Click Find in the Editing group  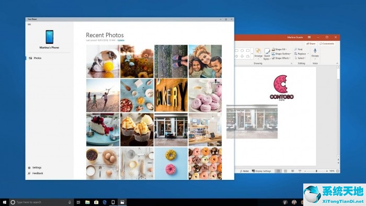(x=299, y=50)
